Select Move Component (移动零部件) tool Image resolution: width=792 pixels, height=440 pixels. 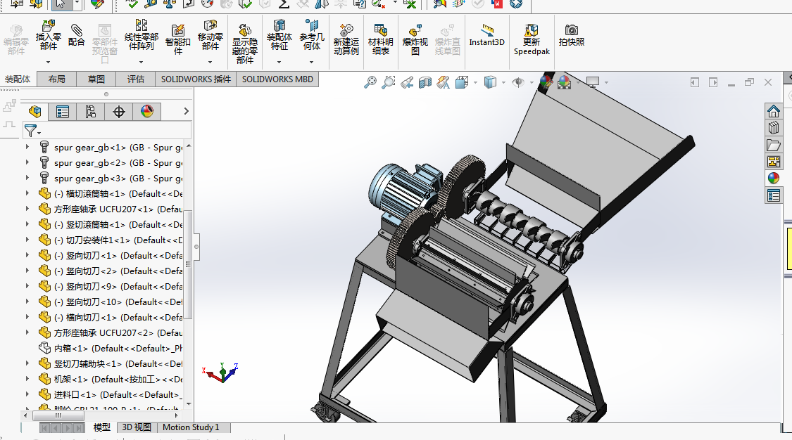tap(210, 34)
